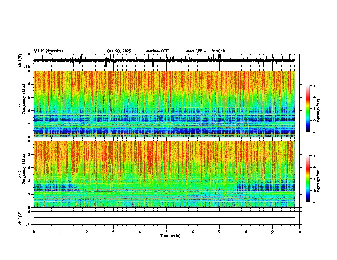
Task: Click the "ch.3(V)" axis label
Action: [x=20, y=218]
